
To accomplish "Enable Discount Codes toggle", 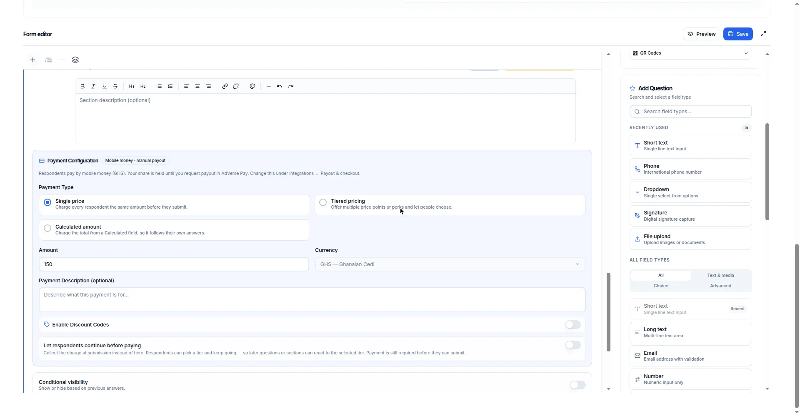I will pos(573,325).
